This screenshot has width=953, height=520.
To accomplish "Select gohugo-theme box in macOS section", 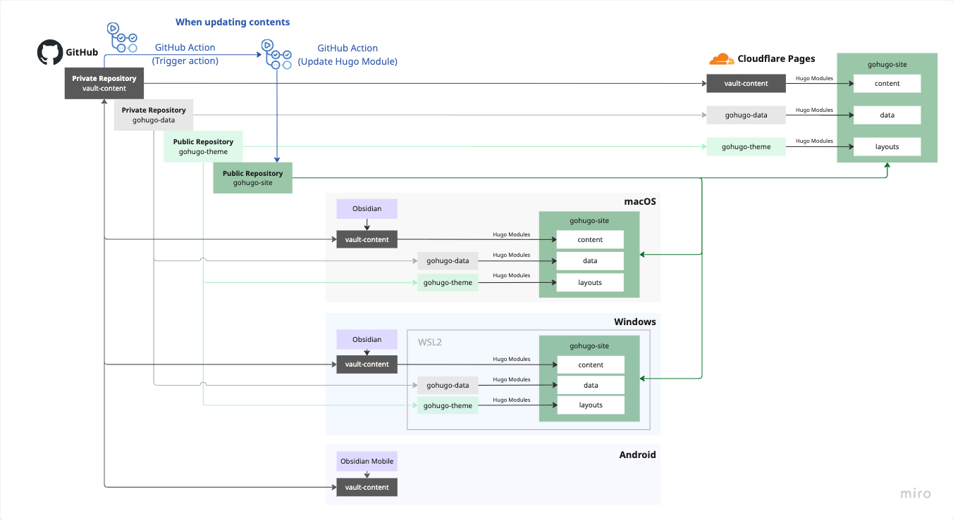I will click(448, 282).
